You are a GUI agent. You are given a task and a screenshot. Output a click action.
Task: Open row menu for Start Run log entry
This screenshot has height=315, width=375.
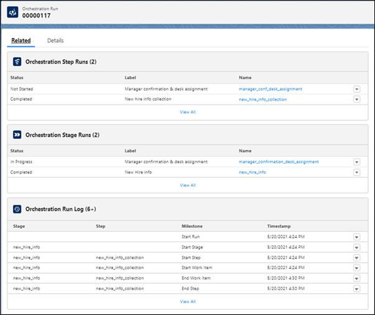pos(356,237)
